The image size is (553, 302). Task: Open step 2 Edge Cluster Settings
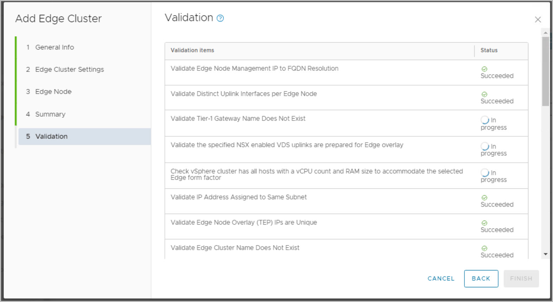69,69
